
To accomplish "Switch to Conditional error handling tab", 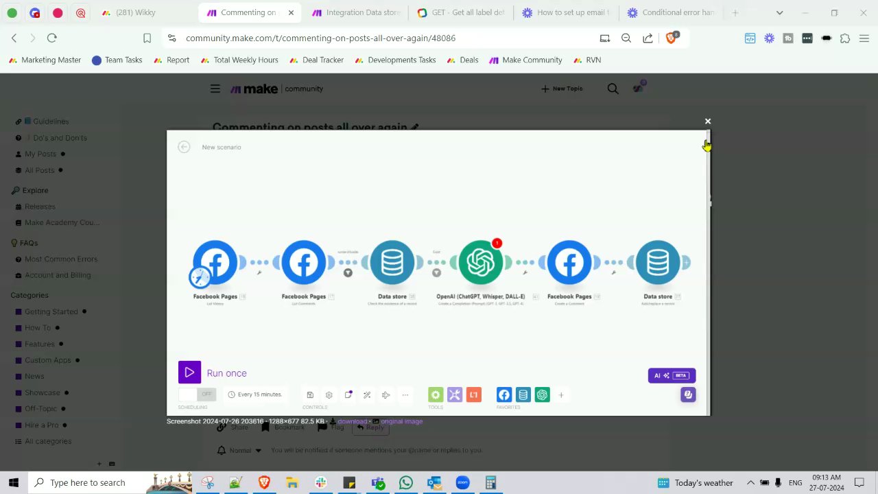I will (x=671, y=12).
